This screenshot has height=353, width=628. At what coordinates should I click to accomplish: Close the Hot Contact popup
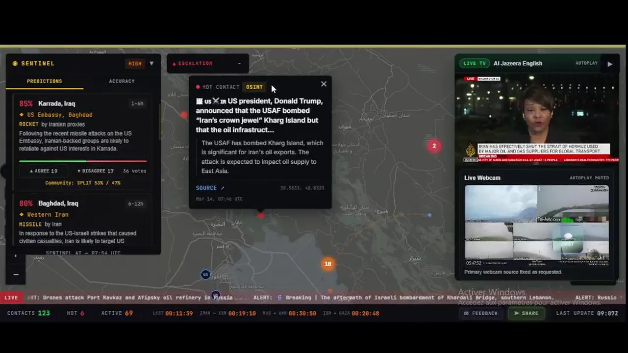[x=324, y=84]
